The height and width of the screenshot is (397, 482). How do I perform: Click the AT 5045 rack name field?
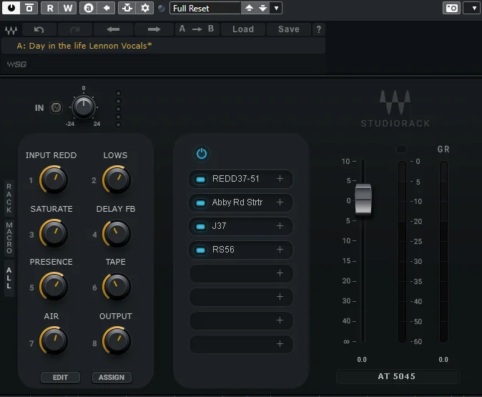coord(398,376)
